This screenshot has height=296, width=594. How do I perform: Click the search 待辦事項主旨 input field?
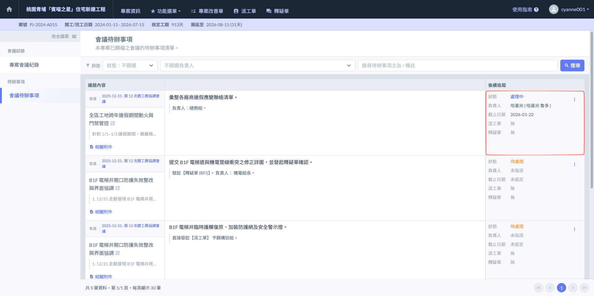(x=457, y=66)
